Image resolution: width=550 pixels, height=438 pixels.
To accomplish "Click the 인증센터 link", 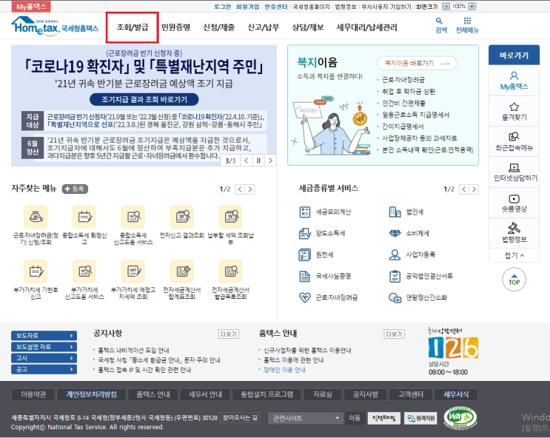I will click(x=276, y=7).
